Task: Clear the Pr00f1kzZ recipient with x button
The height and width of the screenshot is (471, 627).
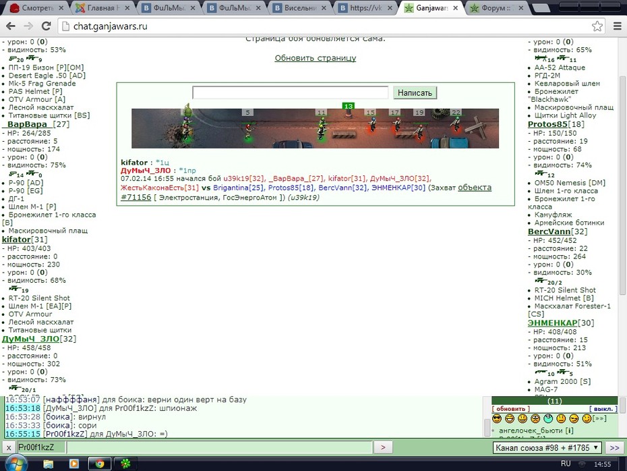Action: (9, 447)
